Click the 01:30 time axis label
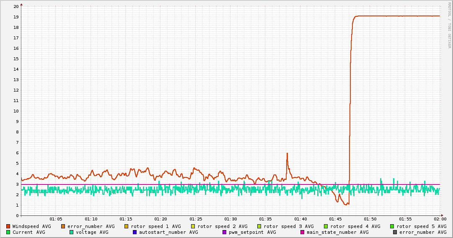Viewport: 453px width, 238px height. (230, 219)
